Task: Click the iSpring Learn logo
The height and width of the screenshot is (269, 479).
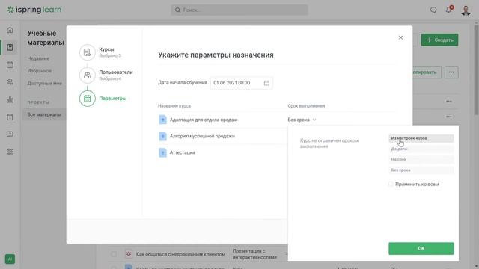Action: coord(34,10)
